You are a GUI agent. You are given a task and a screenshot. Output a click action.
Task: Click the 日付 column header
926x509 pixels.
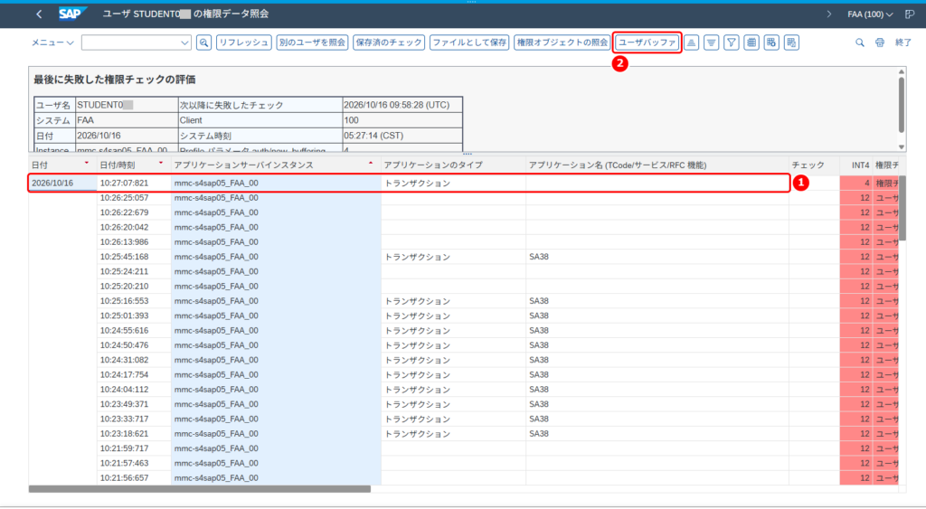(62, 165)
